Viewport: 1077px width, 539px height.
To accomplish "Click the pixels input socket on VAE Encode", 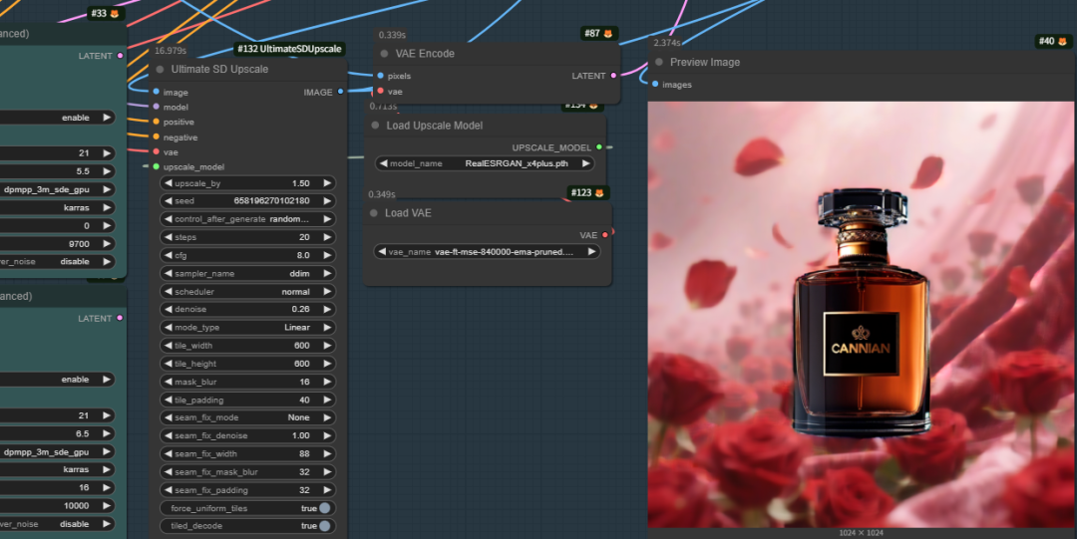I will (x=381, y=76).
